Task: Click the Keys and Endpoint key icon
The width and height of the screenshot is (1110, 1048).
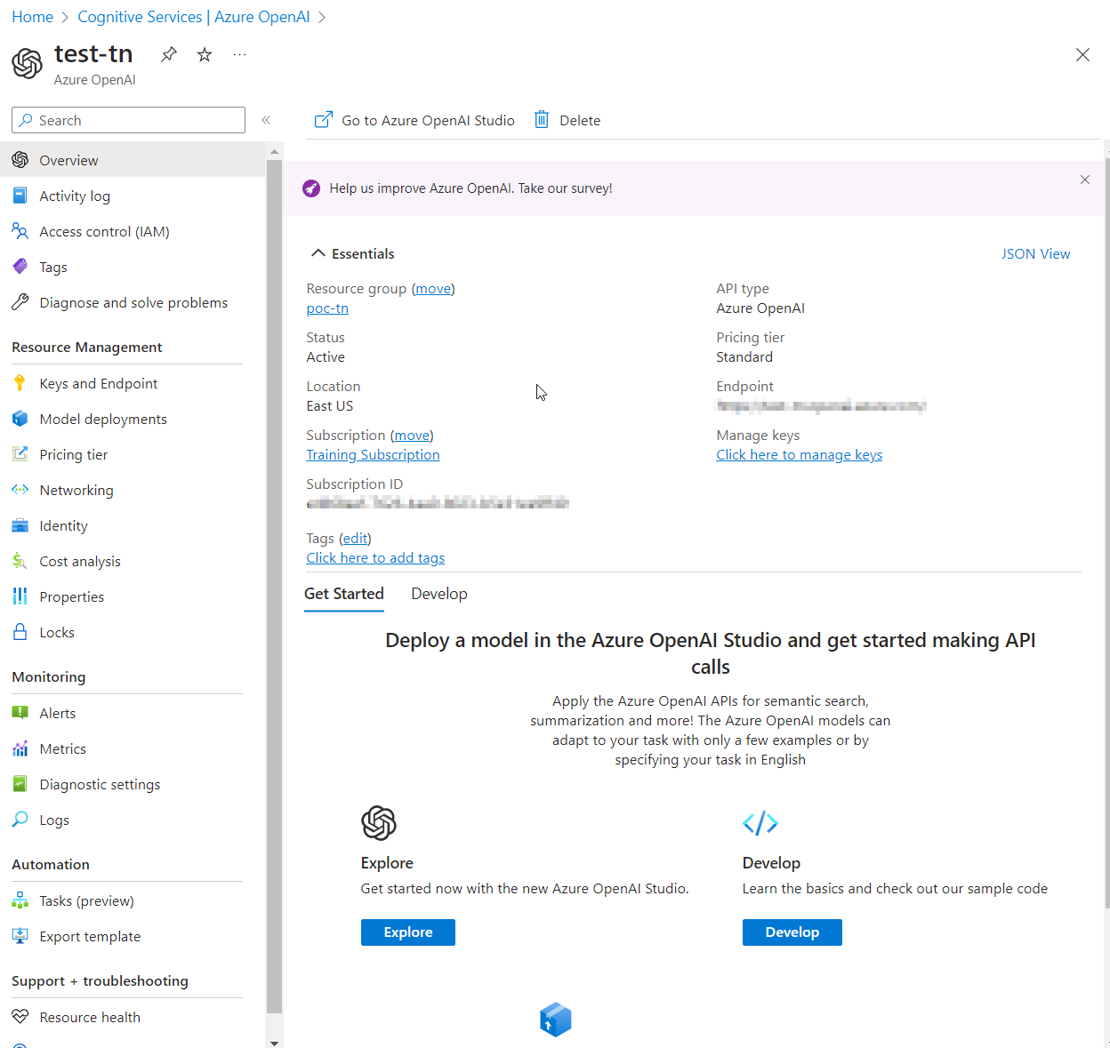Action: 20,383
